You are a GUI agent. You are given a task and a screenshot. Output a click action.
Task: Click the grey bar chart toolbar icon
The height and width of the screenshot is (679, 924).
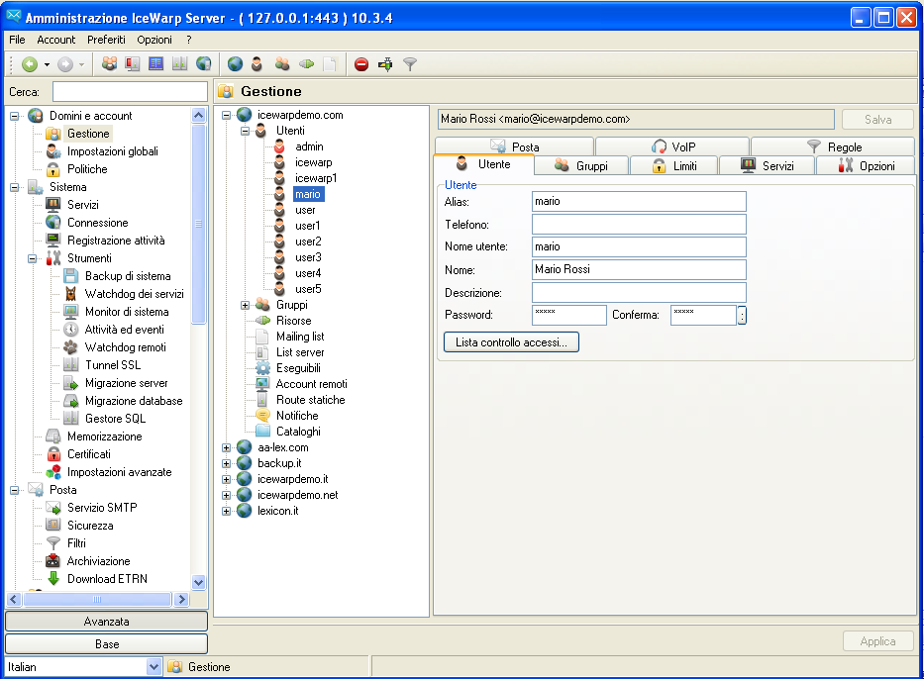point(179,63)
